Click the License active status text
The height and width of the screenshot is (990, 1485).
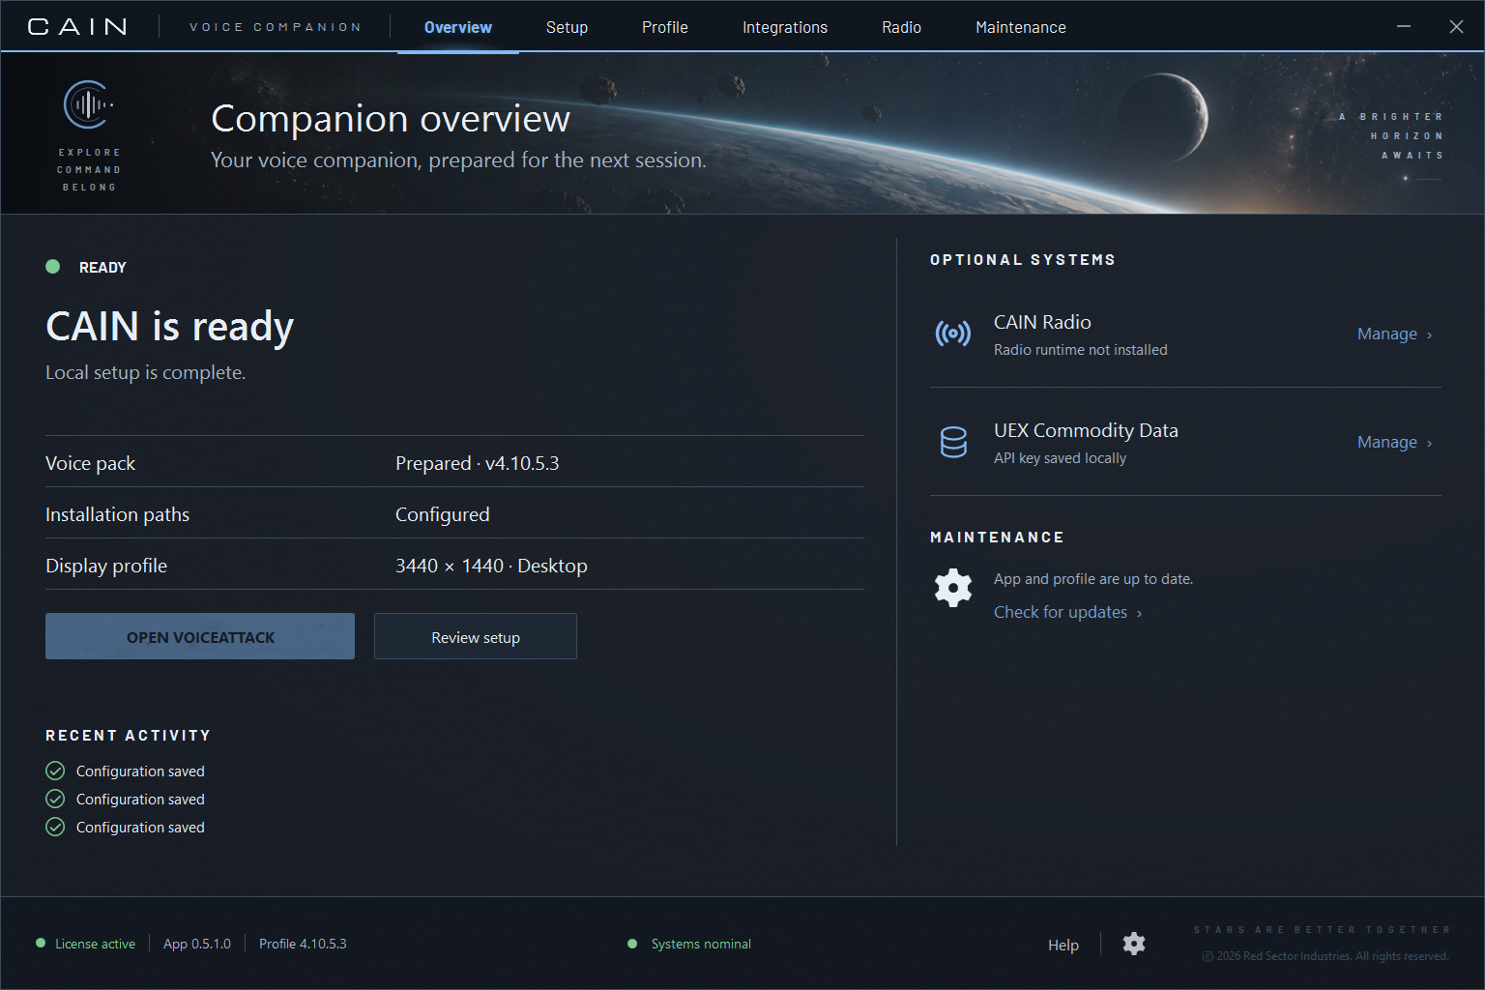(95, 944)
